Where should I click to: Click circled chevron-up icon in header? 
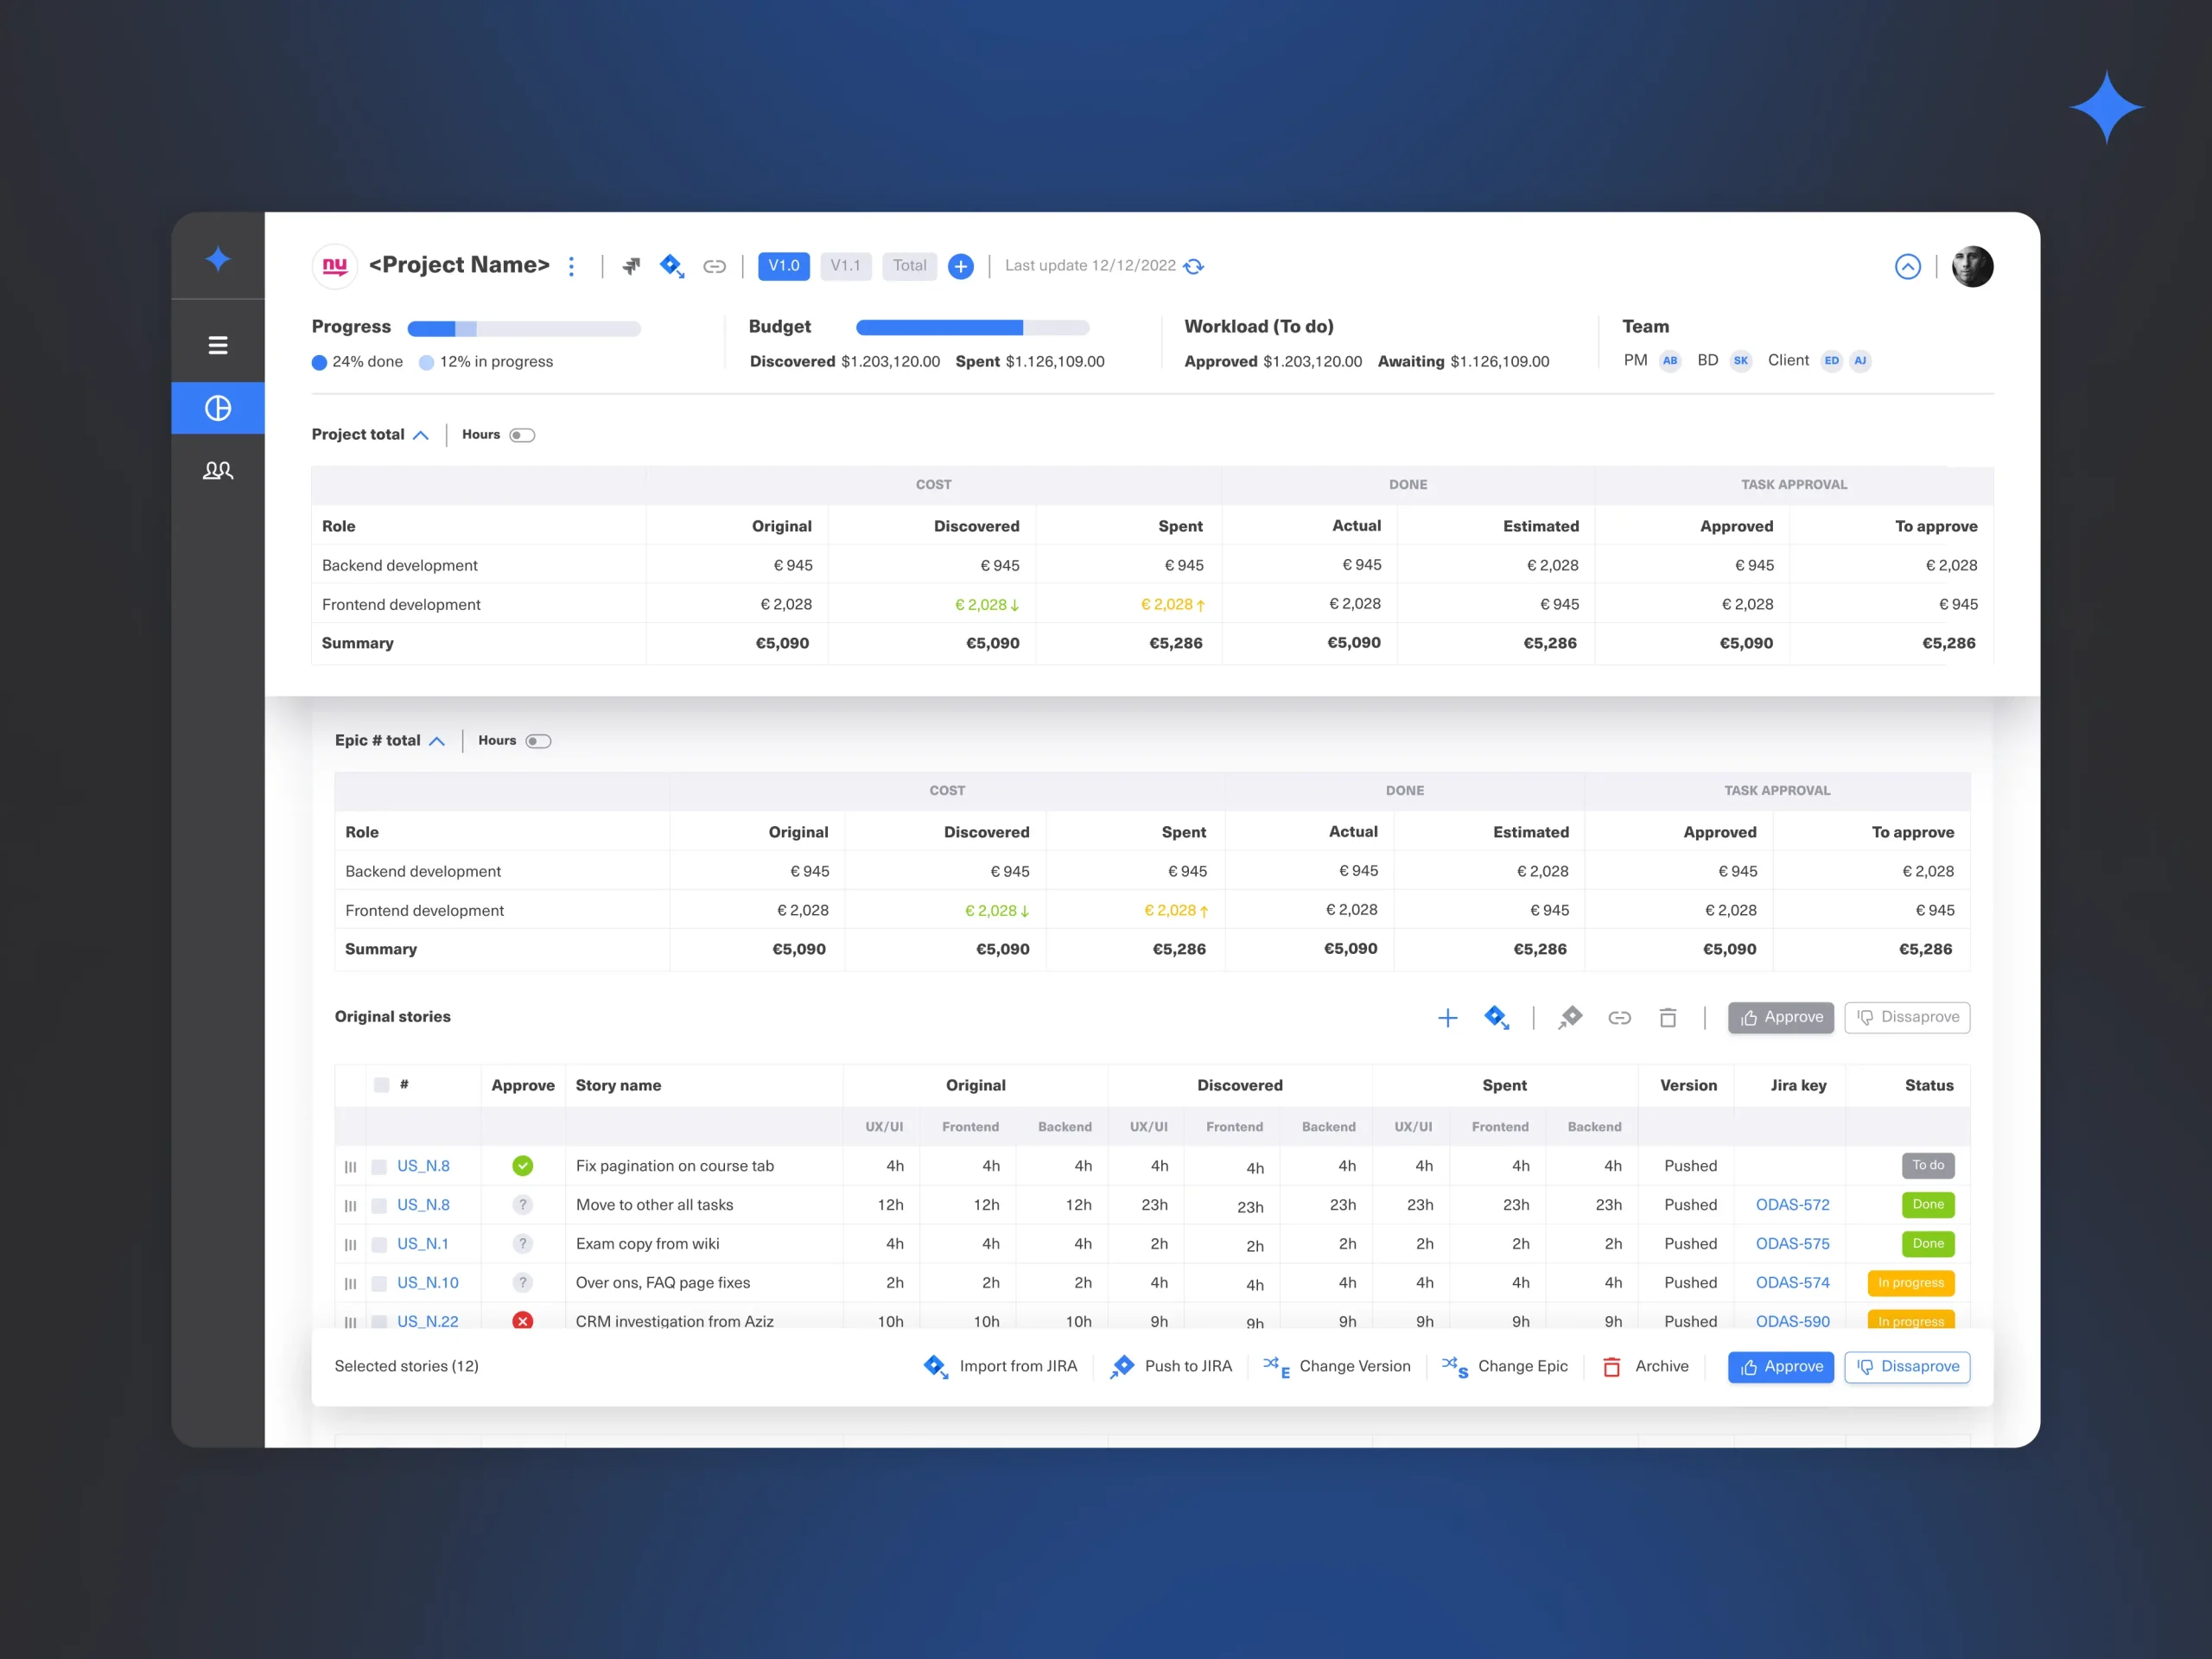(1907, 266)
